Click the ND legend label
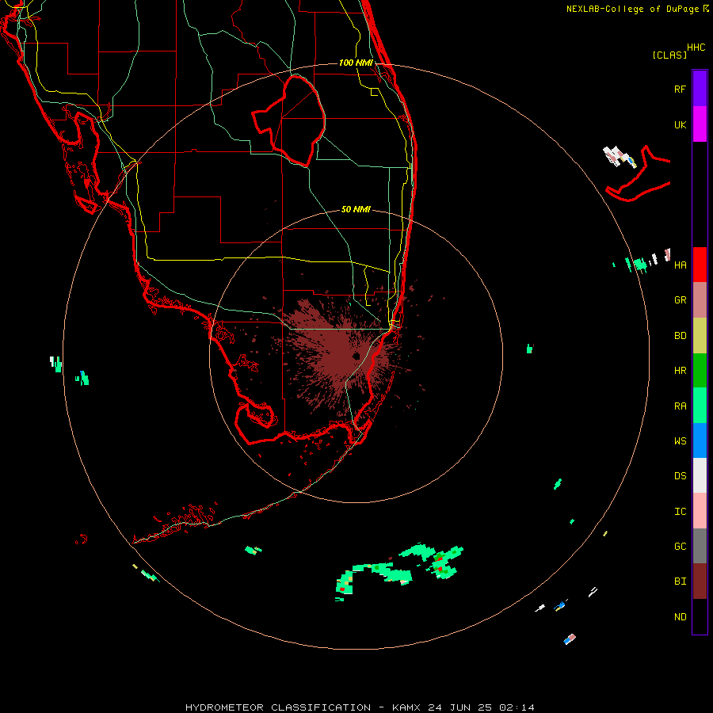 (680, 617)
